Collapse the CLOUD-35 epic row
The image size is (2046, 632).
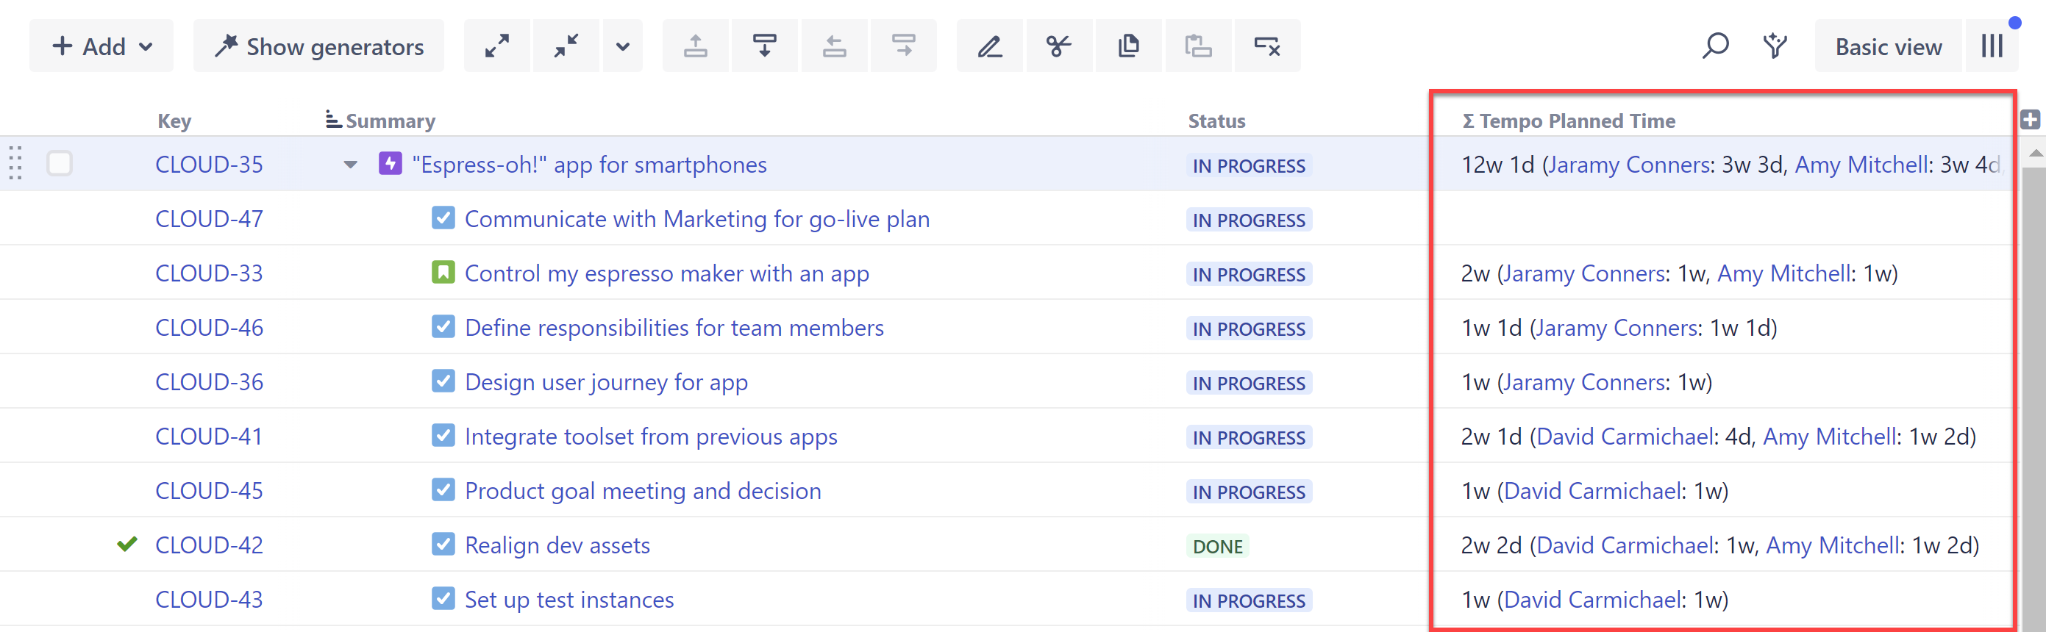click(x=350, y=165)
